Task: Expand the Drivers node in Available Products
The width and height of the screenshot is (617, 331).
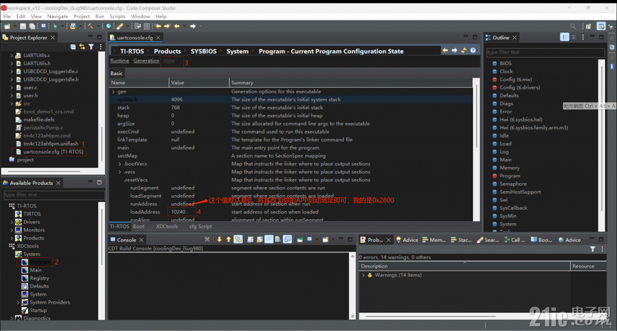Action: [x=11, y=222]
